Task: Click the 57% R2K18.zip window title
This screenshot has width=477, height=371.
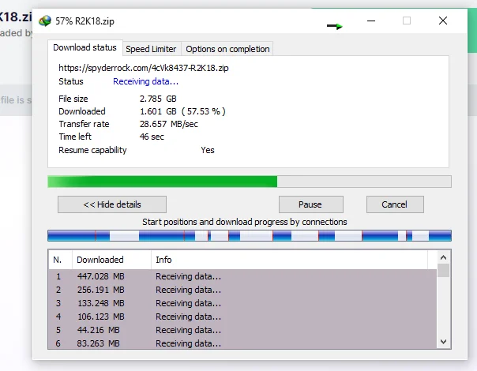Action: click(85, 21)
